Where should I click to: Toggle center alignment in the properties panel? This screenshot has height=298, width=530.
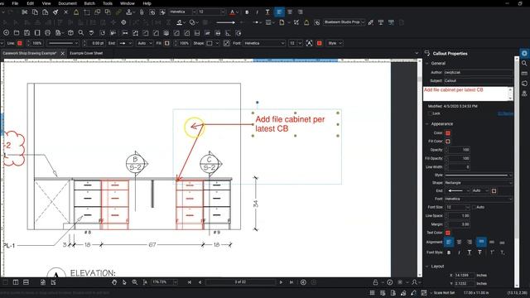point(459,243)
